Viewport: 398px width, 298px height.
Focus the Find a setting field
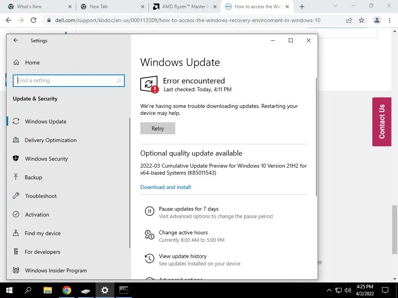[69, 81]
